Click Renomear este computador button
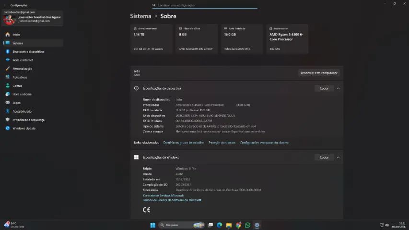The image size is (409, 230). [x=319, y=73]
